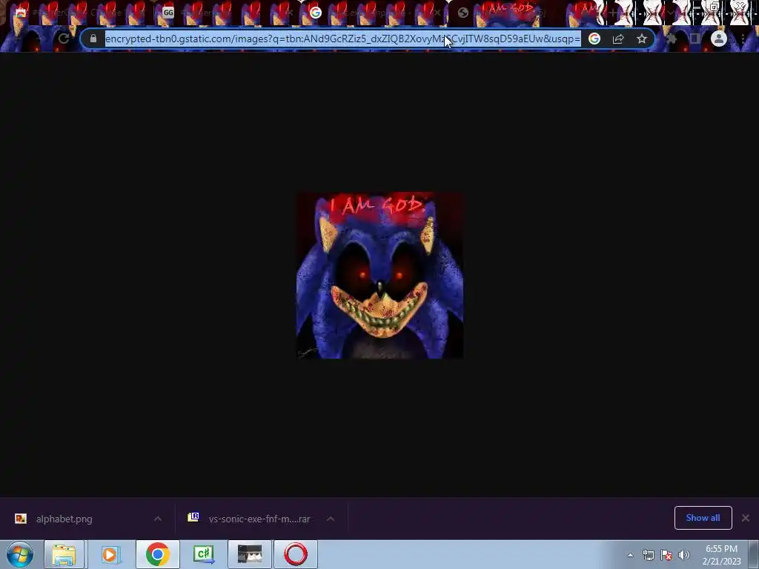Click the volume speaker tray icon
Screen dimensions: 759x569
(x=683, y=555)
